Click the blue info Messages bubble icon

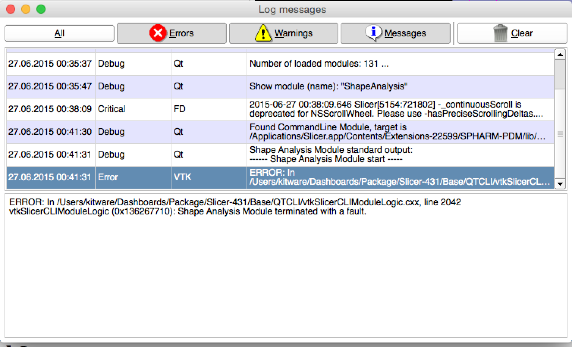pyautogui.click(x=373, y=33)
